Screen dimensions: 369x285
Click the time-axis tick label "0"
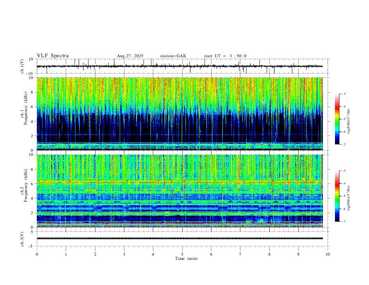tap(37, 254)
